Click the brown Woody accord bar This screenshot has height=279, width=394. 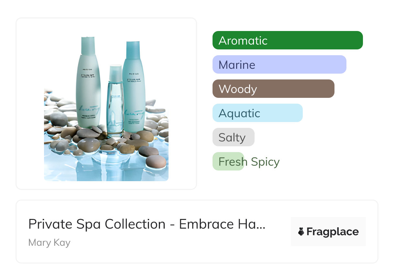pos(273,89)
